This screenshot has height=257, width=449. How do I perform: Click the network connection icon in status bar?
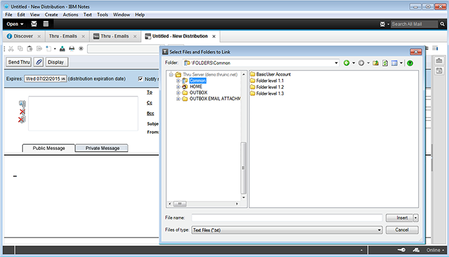416,250
